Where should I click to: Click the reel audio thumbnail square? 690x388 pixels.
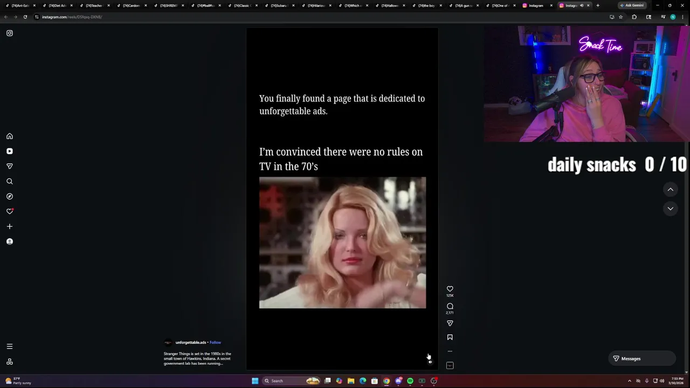click(x=450, y=365)
